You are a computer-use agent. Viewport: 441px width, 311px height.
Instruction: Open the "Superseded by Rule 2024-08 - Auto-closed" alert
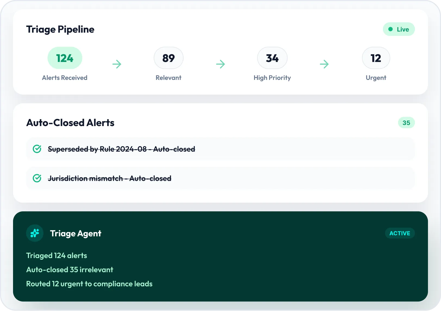click(220, 149)
